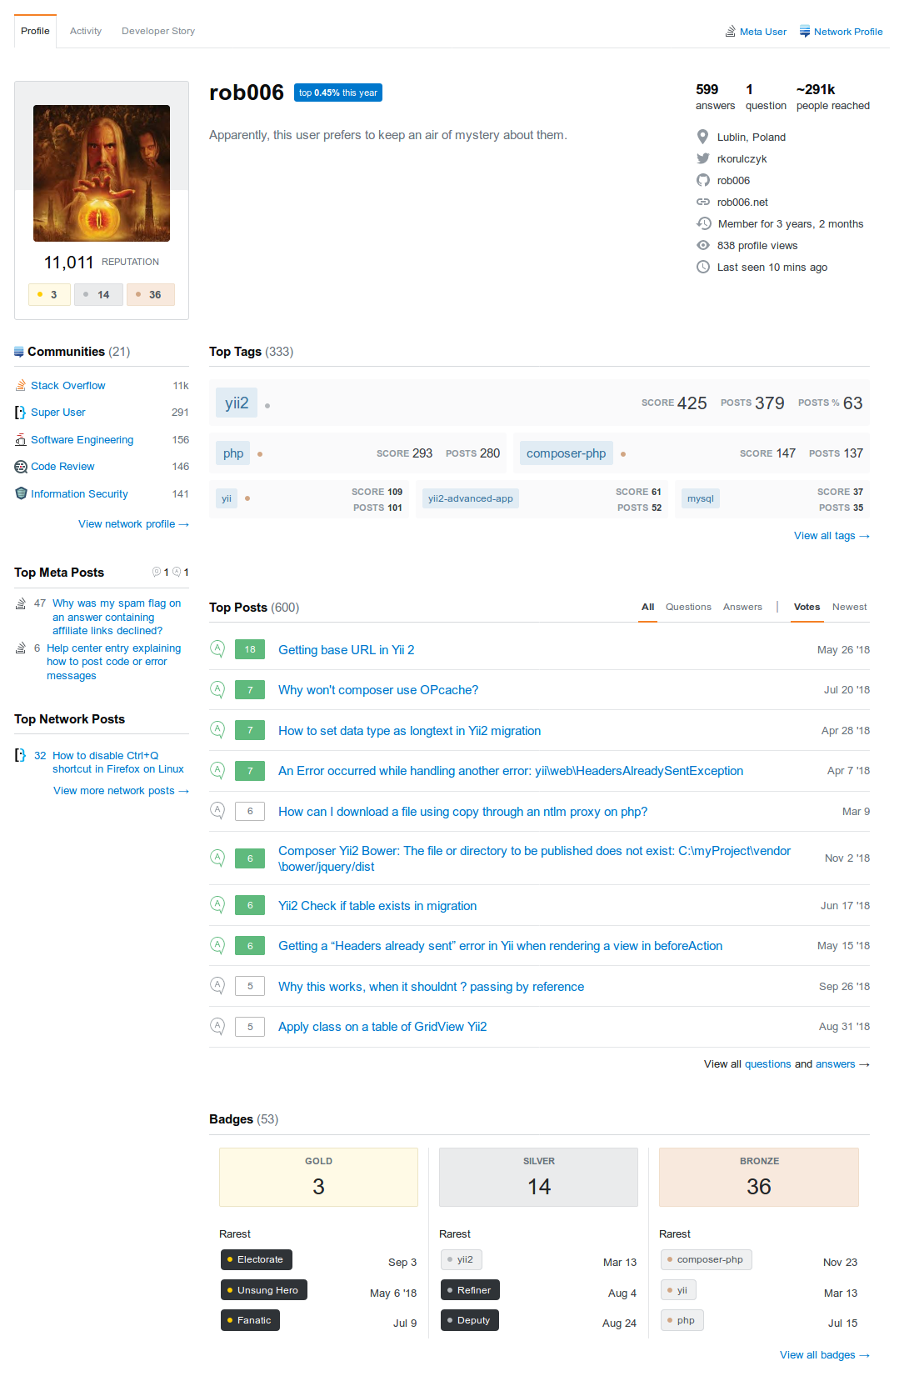Viewport: 909px width, 1386px height.
Task: Click the Communities section icon
Action: point(19,352)
